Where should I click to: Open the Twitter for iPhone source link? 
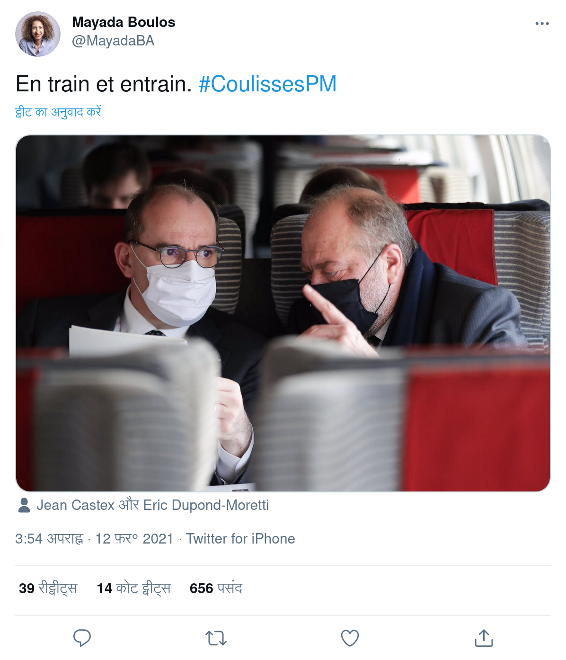pos(240,539)
